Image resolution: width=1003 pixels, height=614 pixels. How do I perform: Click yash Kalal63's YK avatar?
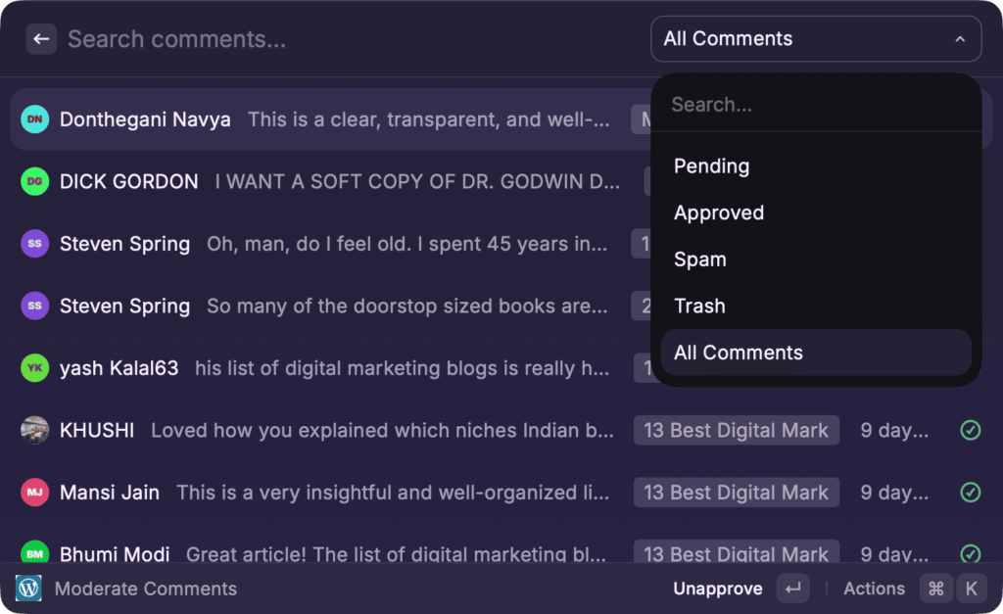click(32, 368)
